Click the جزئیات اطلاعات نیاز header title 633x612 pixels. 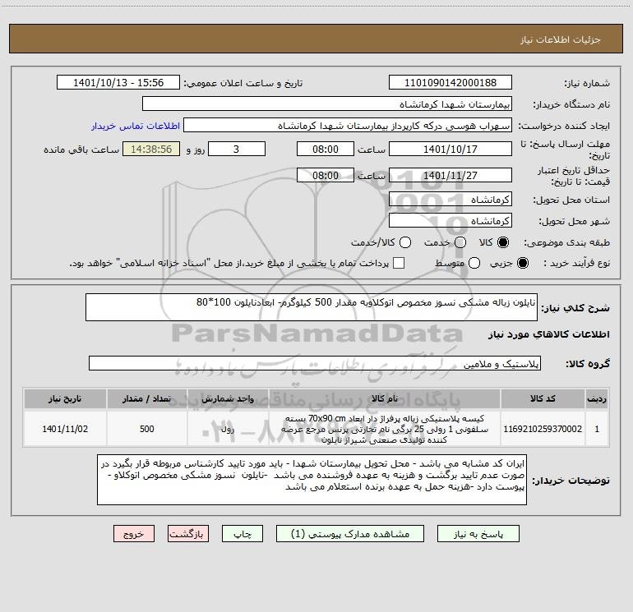tap(561, 39)
